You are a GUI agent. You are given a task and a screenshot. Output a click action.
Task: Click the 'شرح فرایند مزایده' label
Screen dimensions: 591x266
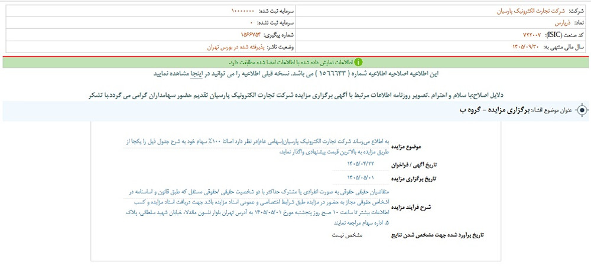(411, 207)
